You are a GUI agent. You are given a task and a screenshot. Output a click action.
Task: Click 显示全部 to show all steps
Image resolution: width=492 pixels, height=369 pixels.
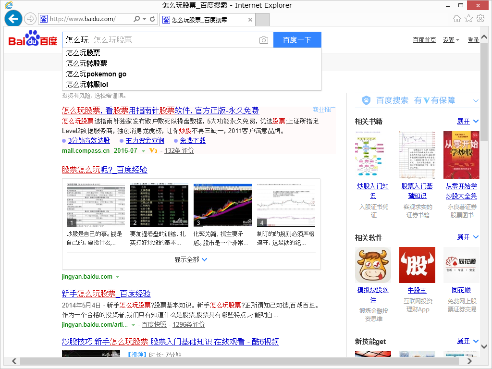(x=191, y=259)
